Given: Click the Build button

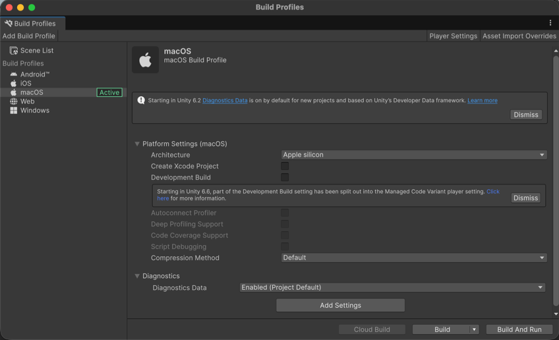Looking at the screenshot, I should click(442, 329).
